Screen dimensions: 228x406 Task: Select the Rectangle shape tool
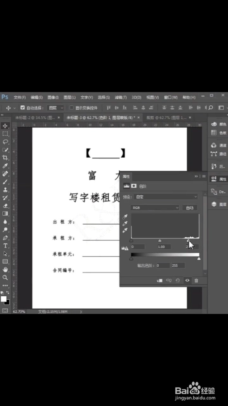click(5, 261)
